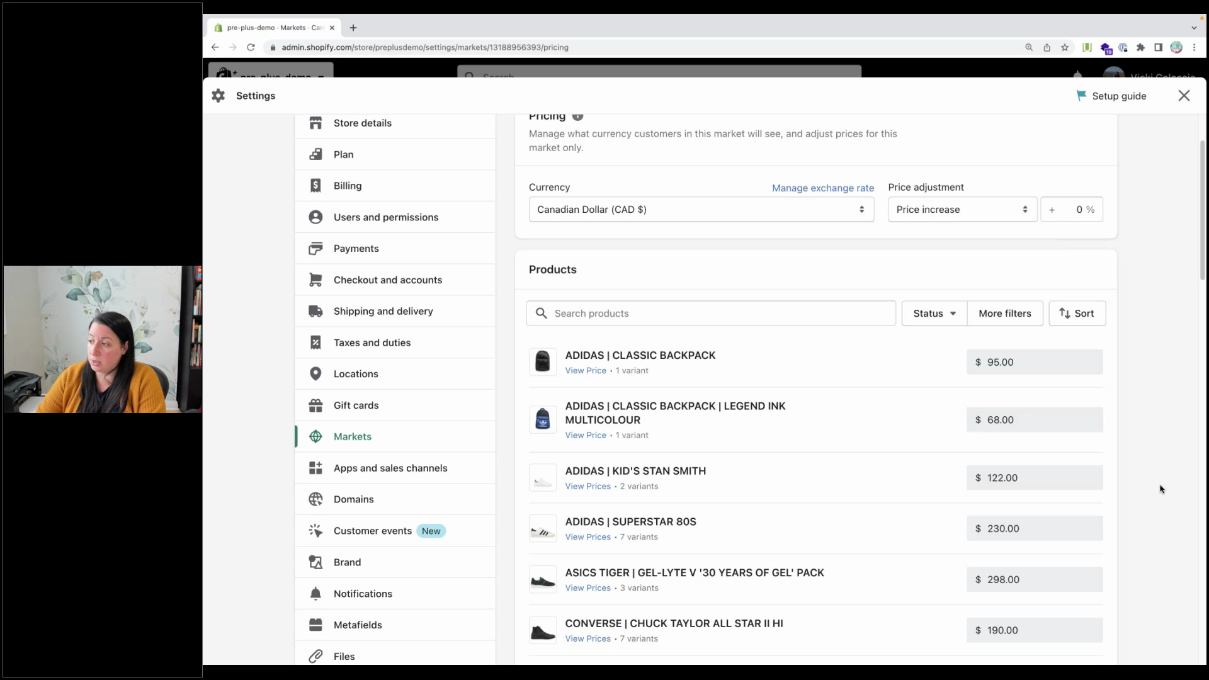Go back in the browser
The height and width of the screenshot is (680, 1209).
(215, 47)
